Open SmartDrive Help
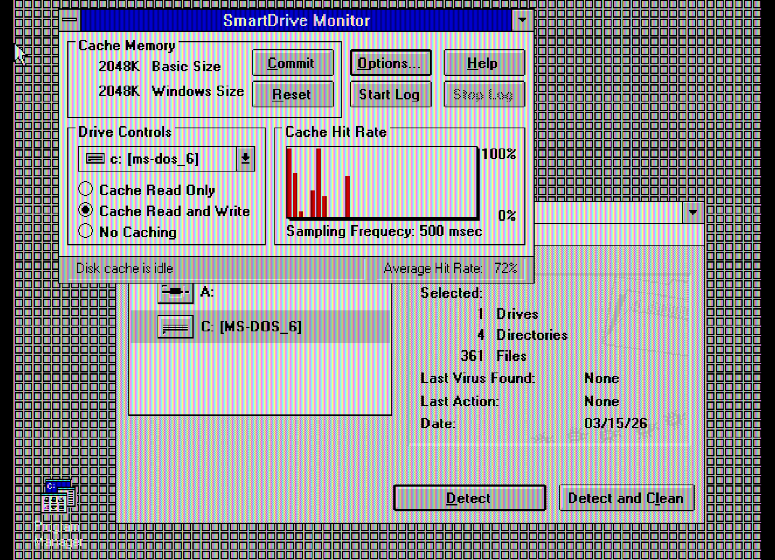Image resolution: width=775 pixels, height=560 pixels. 483,63
